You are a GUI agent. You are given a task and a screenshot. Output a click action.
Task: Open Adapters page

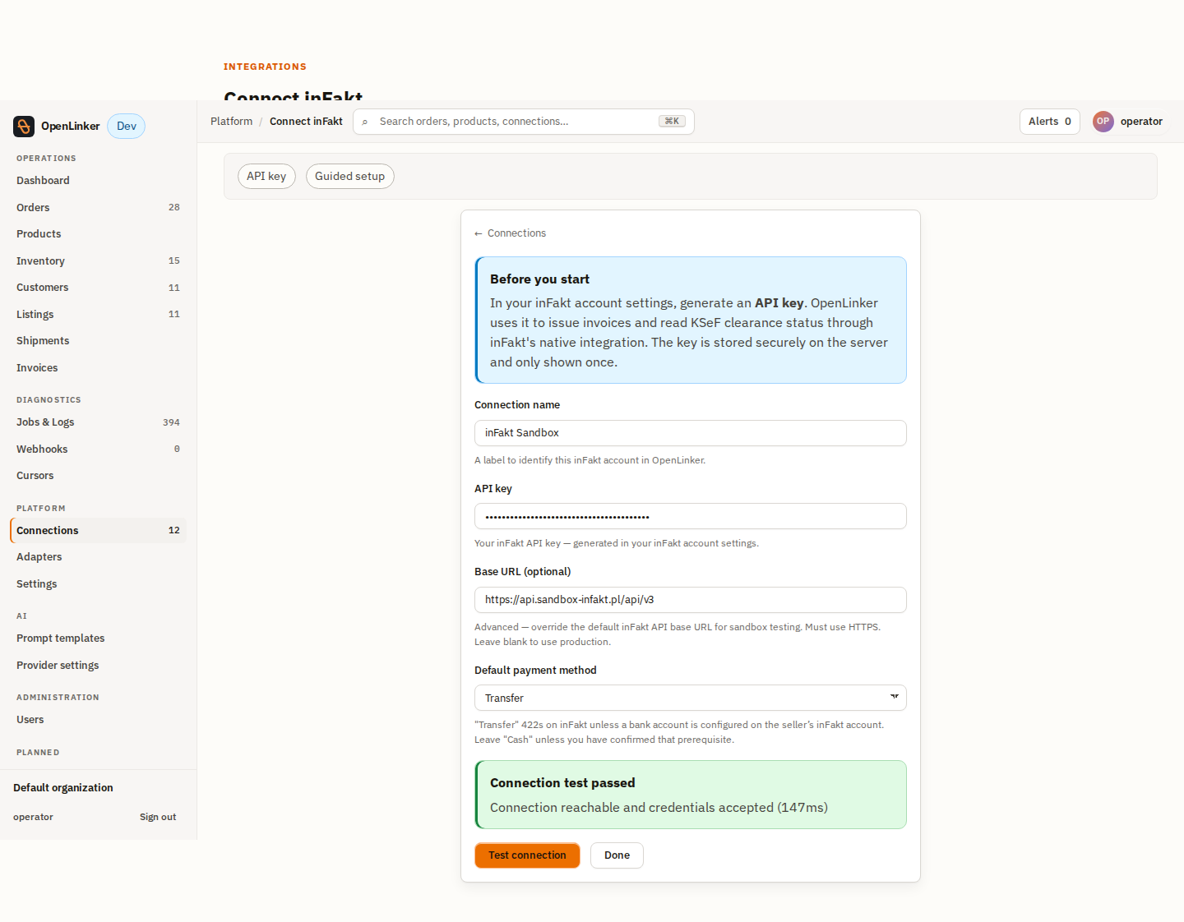(99, 557)
